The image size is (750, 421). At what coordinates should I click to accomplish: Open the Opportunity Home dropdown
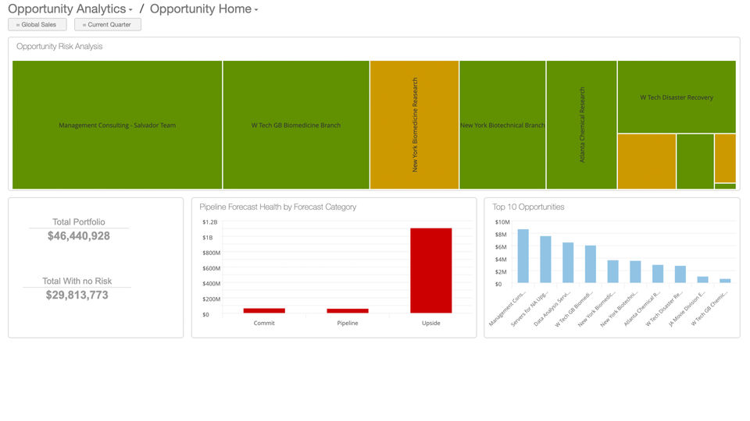pos(204,9)
